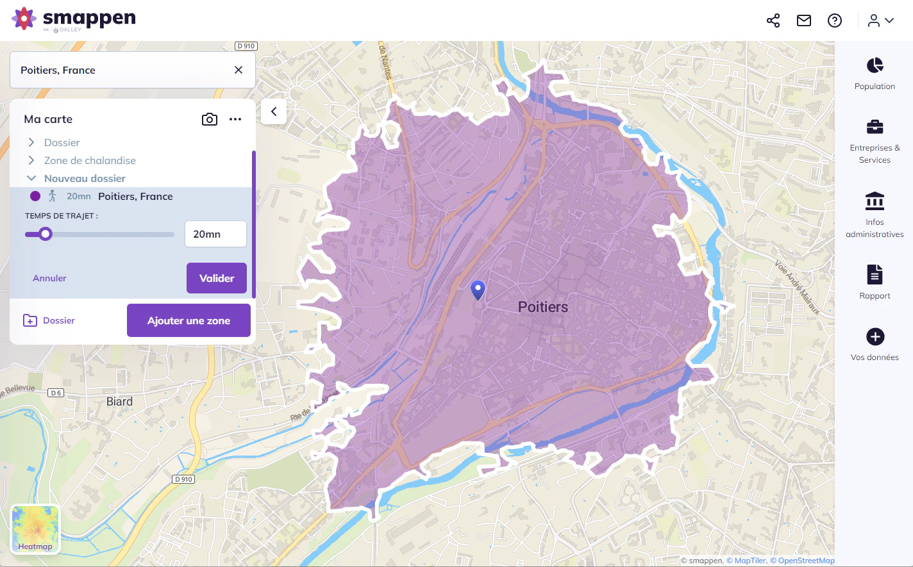Screen dimensions: 913x567
Task: Click the share icon in header
Action: click(773, 21)
